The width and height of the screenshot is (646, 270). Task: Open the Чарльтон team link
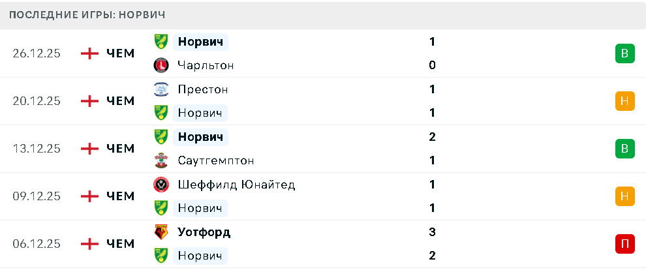(x=206, y=65)
